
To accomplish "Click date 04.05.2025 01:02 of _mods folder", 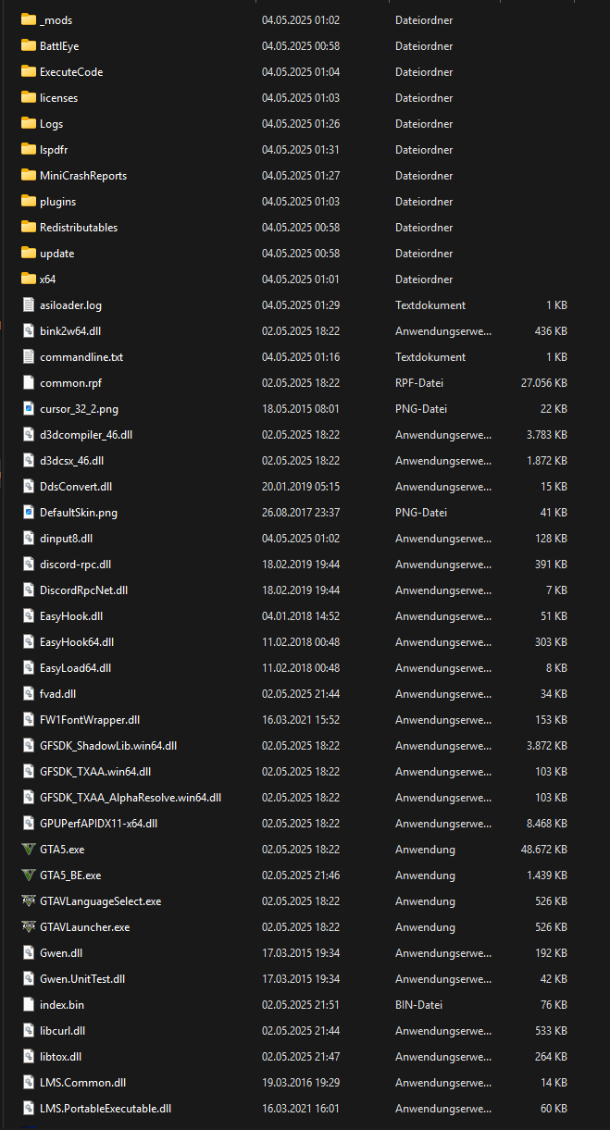I will [x=301, y=19].
